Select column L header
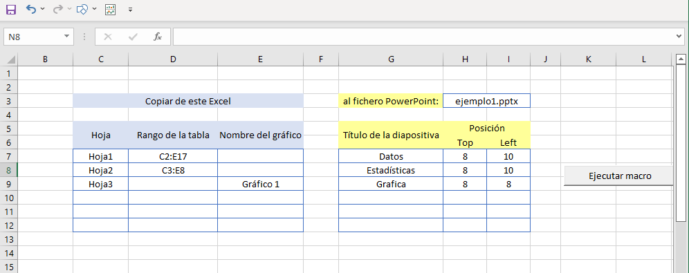Image resolution: width=689 pixels, height=273 pixels. [x=644, y=59]
